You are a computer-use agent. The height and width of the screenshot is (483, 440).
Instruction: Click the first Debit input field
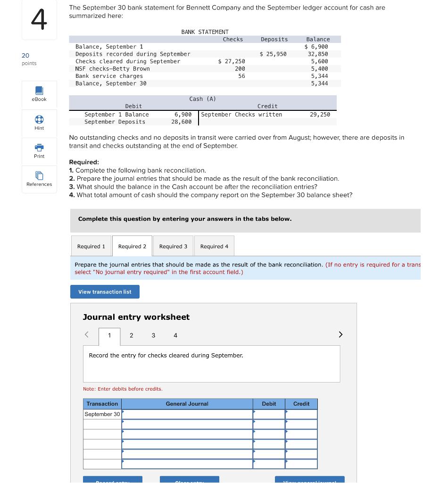(269, 414)
